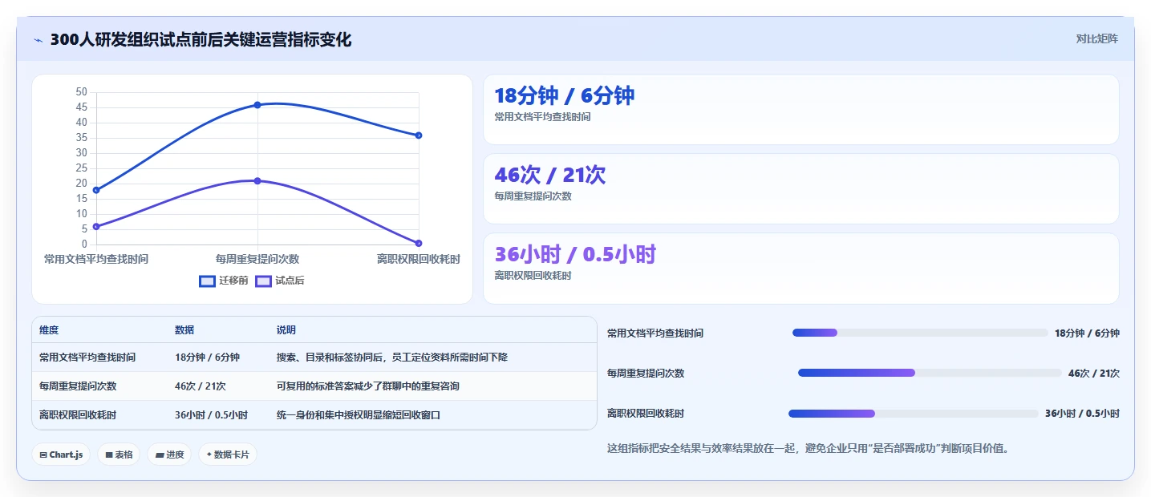The height and width of the screenshot is (497, 1151).
Task: Click the 46次 / 21次 metric card value
Action: (550, 176)
